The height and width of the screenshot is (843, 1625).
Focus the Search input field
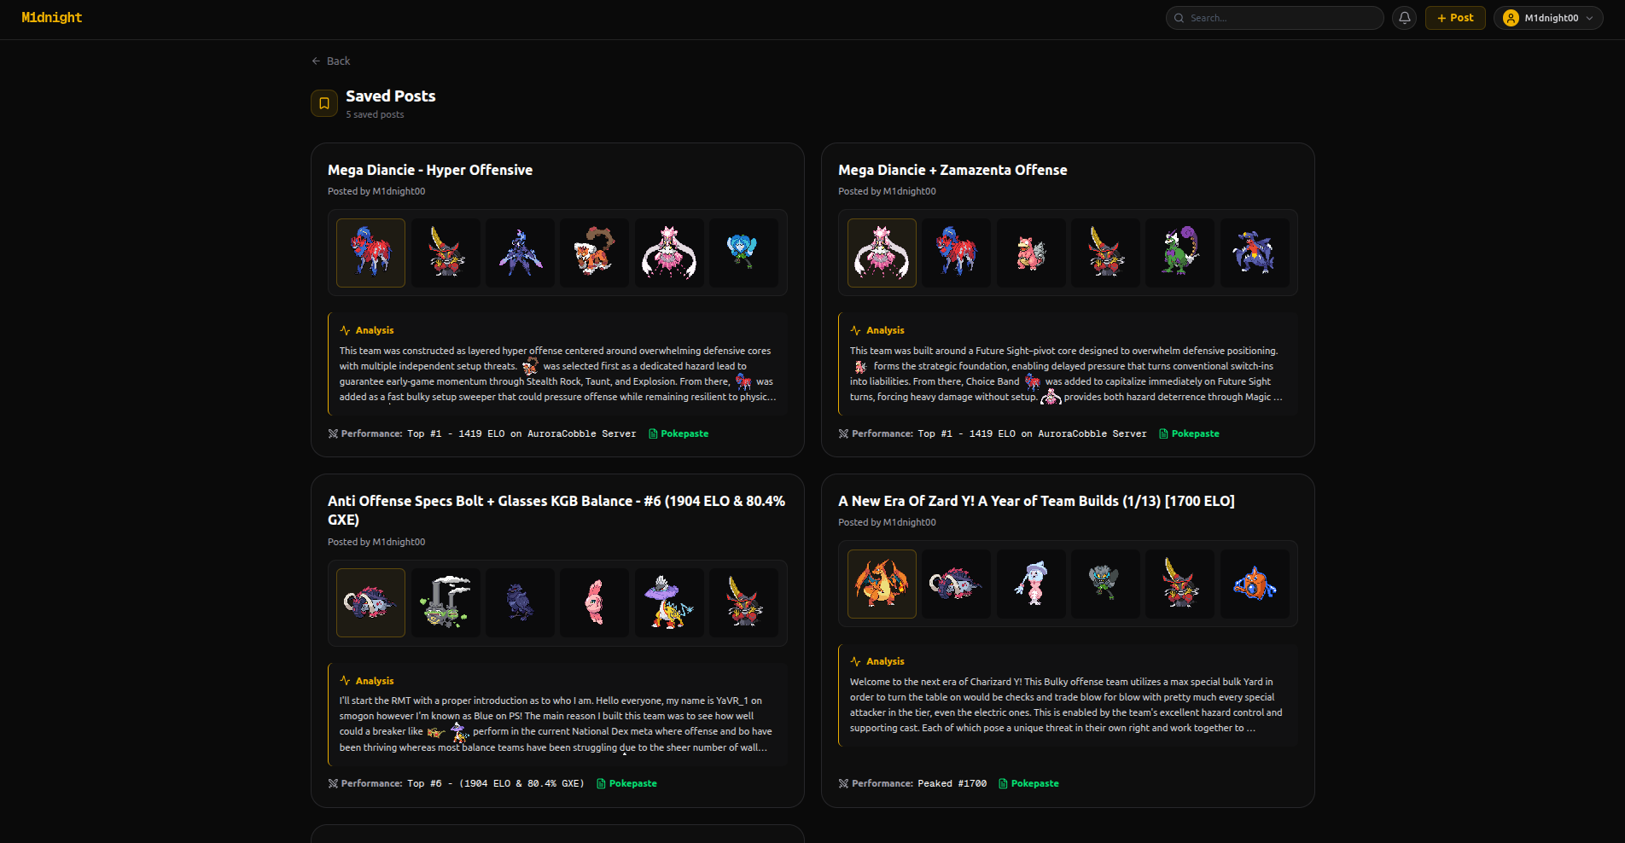(x=1280, y=18)
